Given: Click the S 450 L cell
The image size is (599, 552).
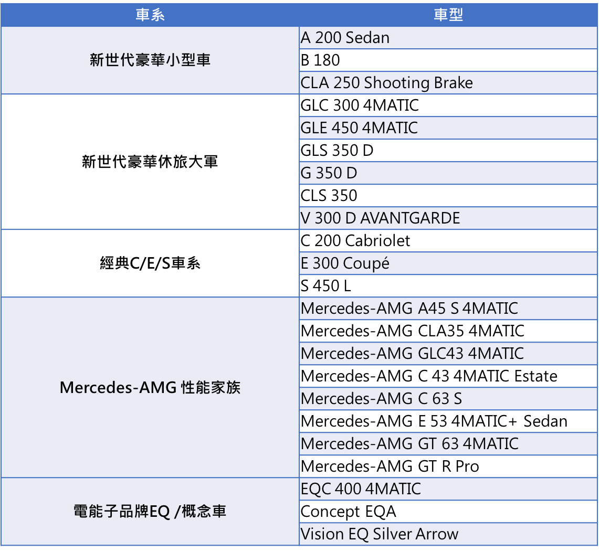Looking at the screenshot, I should tap(448, 285).
